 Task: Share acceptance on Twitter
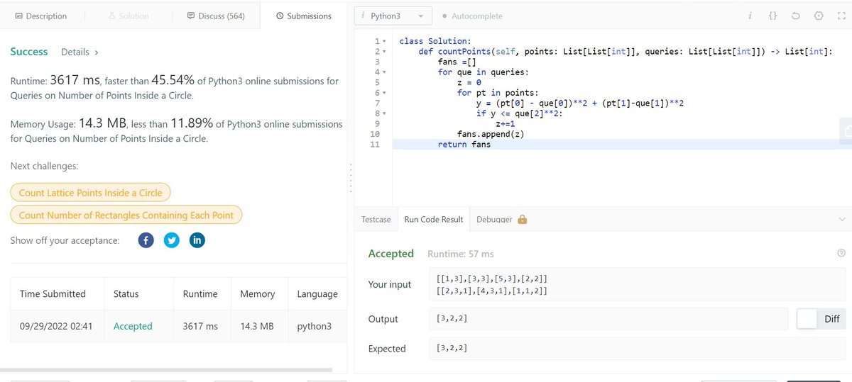(171, 240)
